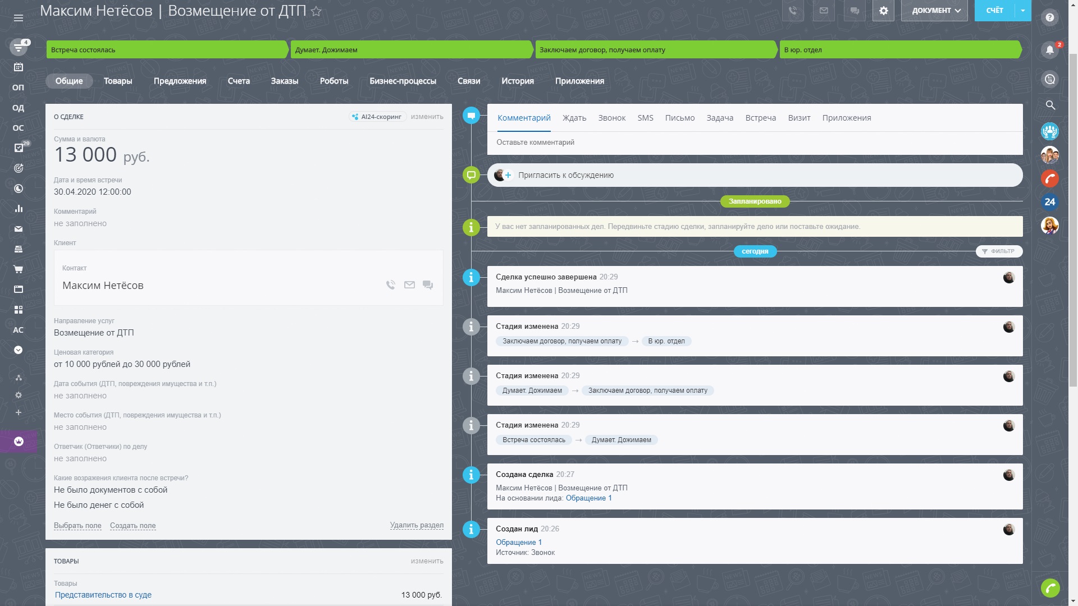
Task: Click the green phone dial button
Action: click(x=1050, y=587)
